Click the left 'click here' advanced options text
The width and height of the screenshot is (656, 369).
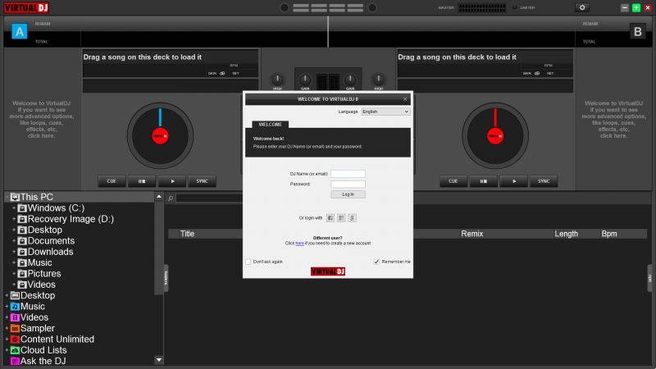pos(41,136)
